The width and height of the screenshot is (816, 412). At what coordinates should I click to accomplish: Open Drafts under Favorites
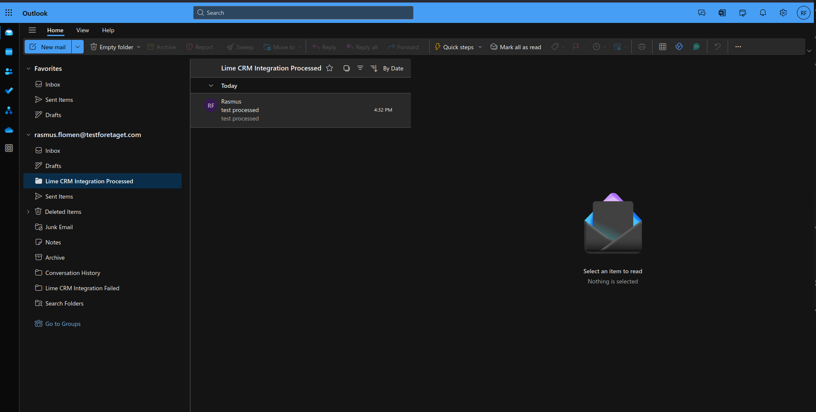pos(103,115)
